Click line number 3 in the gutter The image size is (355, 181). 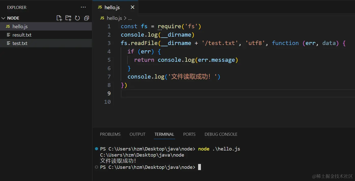click(109, 43)
